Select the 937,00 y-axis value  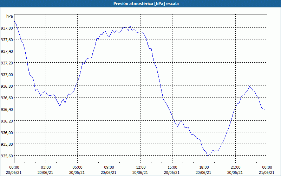tap(7, 75)
